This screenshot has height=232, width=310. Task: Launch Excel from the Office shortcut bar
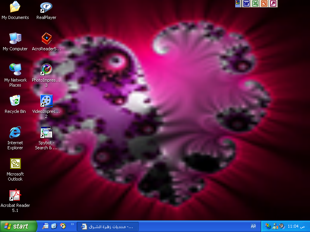coord(255,3)
